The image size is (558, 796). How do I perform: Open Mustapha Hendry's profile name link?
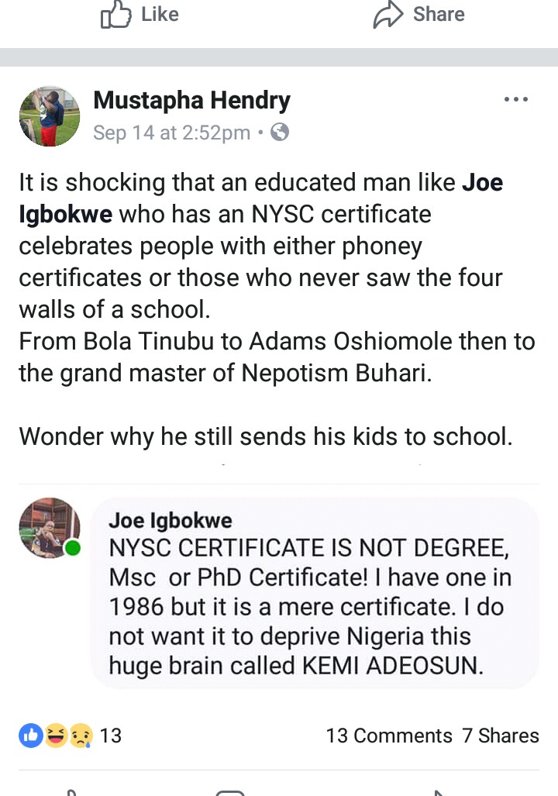coord(191,100)
